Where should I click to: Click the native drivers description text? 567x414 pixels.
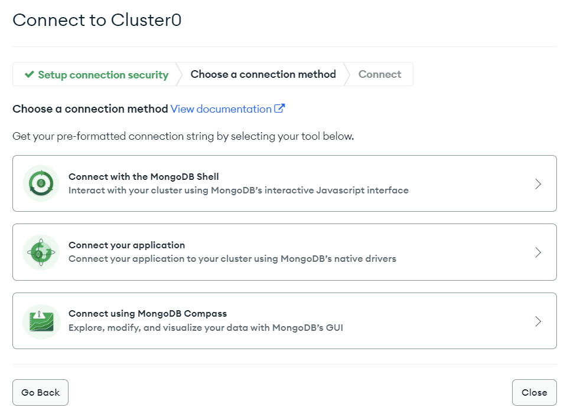click(x=233, y=259)
